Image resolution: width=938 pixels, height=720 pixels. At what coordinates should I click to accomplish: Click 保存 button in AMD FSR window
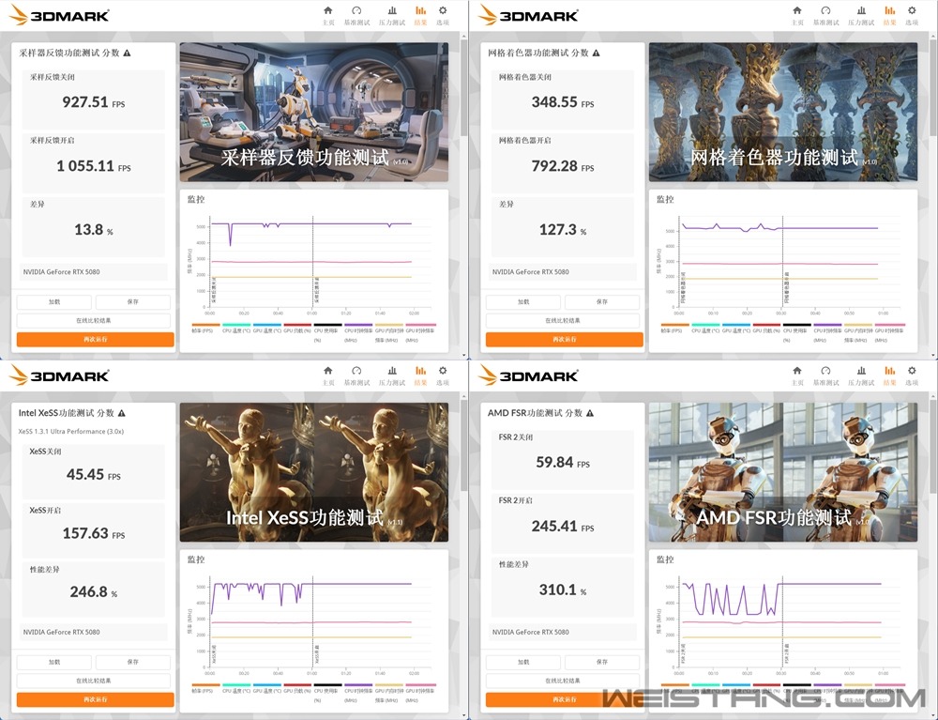(602, 663)
